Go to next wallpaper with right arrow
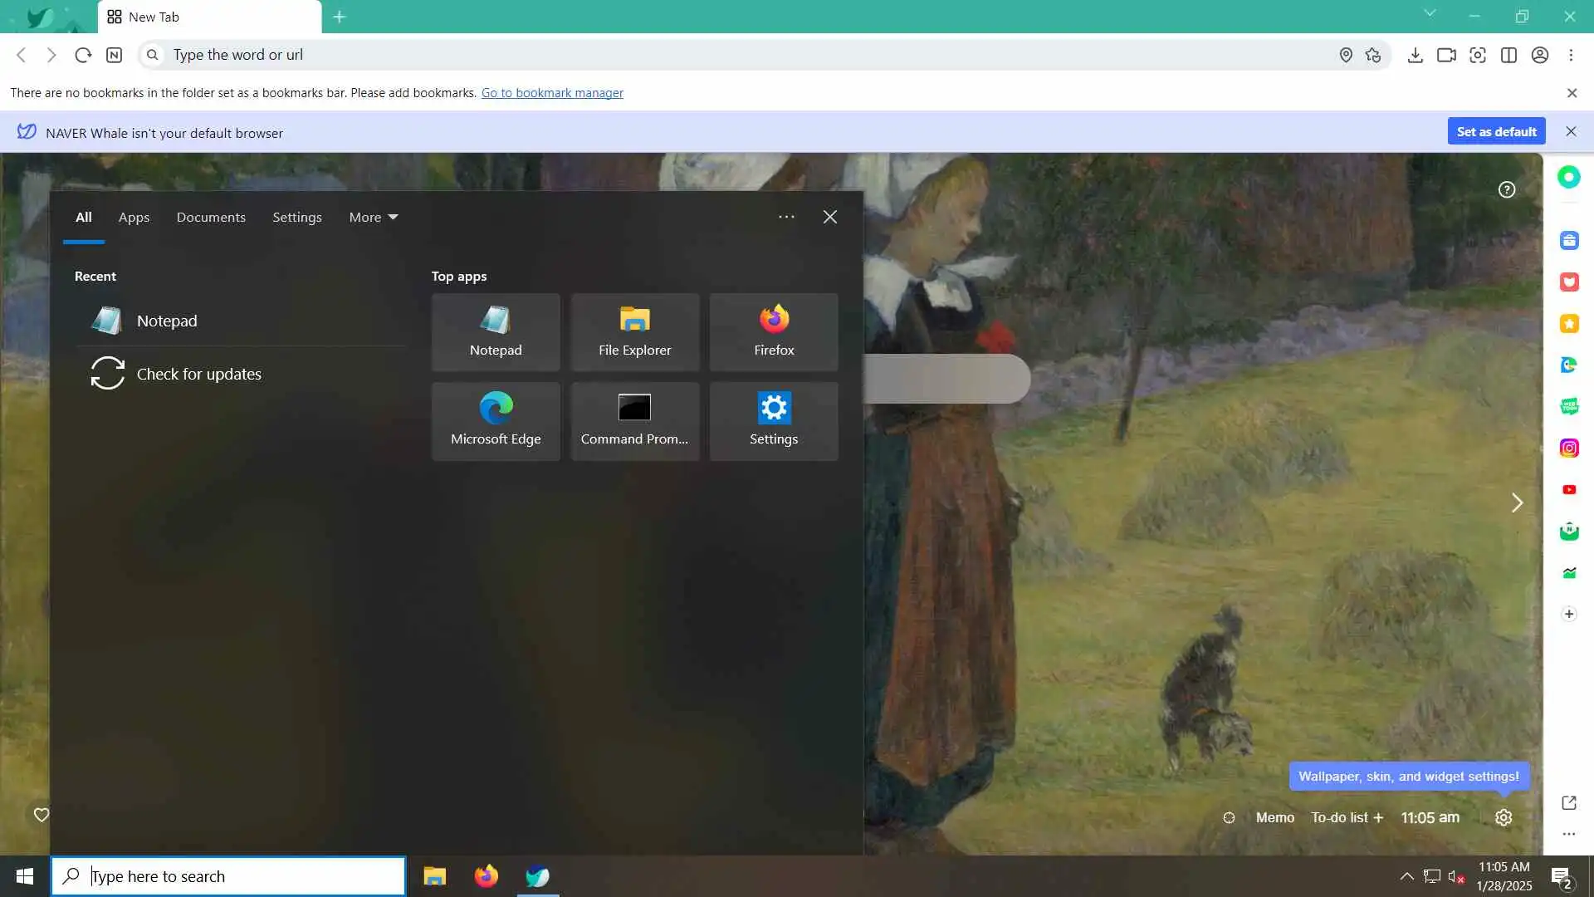The width and height of the screenshot is (1594, 897). coord(1517,502)
